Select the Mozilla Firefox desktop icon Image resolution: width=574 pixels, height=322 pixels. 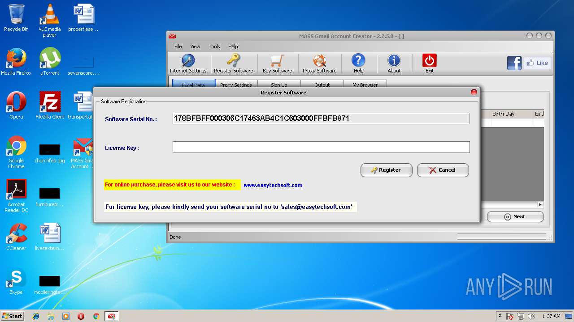[x=16, y=62]
